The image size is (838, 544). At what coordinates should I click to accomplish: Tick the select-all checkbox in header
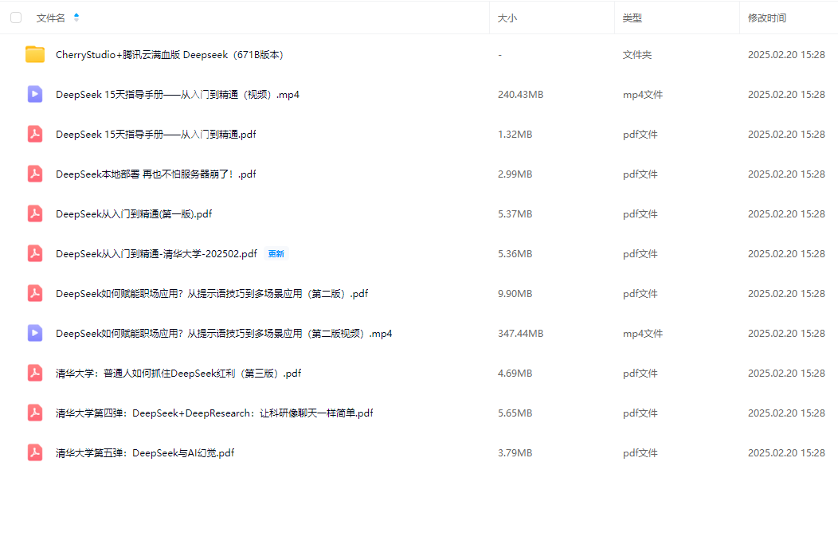click(16, 18)
